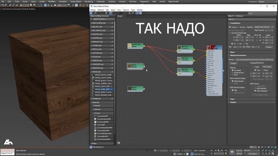Check the Apply cropping checkbox
The height and width of the screenshot is (156, 278).
click(x=254, y=67)
